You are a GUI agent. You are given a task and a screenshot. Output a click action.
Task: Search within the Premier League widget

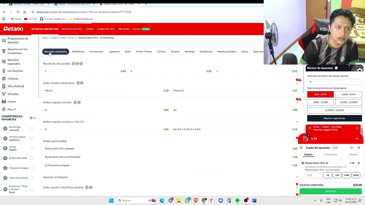[x=357, y=128]
